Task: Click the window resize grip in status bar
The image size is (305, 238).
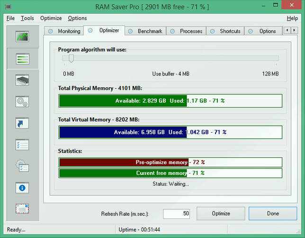Action: pyautogui.click(x=298, y=231)
